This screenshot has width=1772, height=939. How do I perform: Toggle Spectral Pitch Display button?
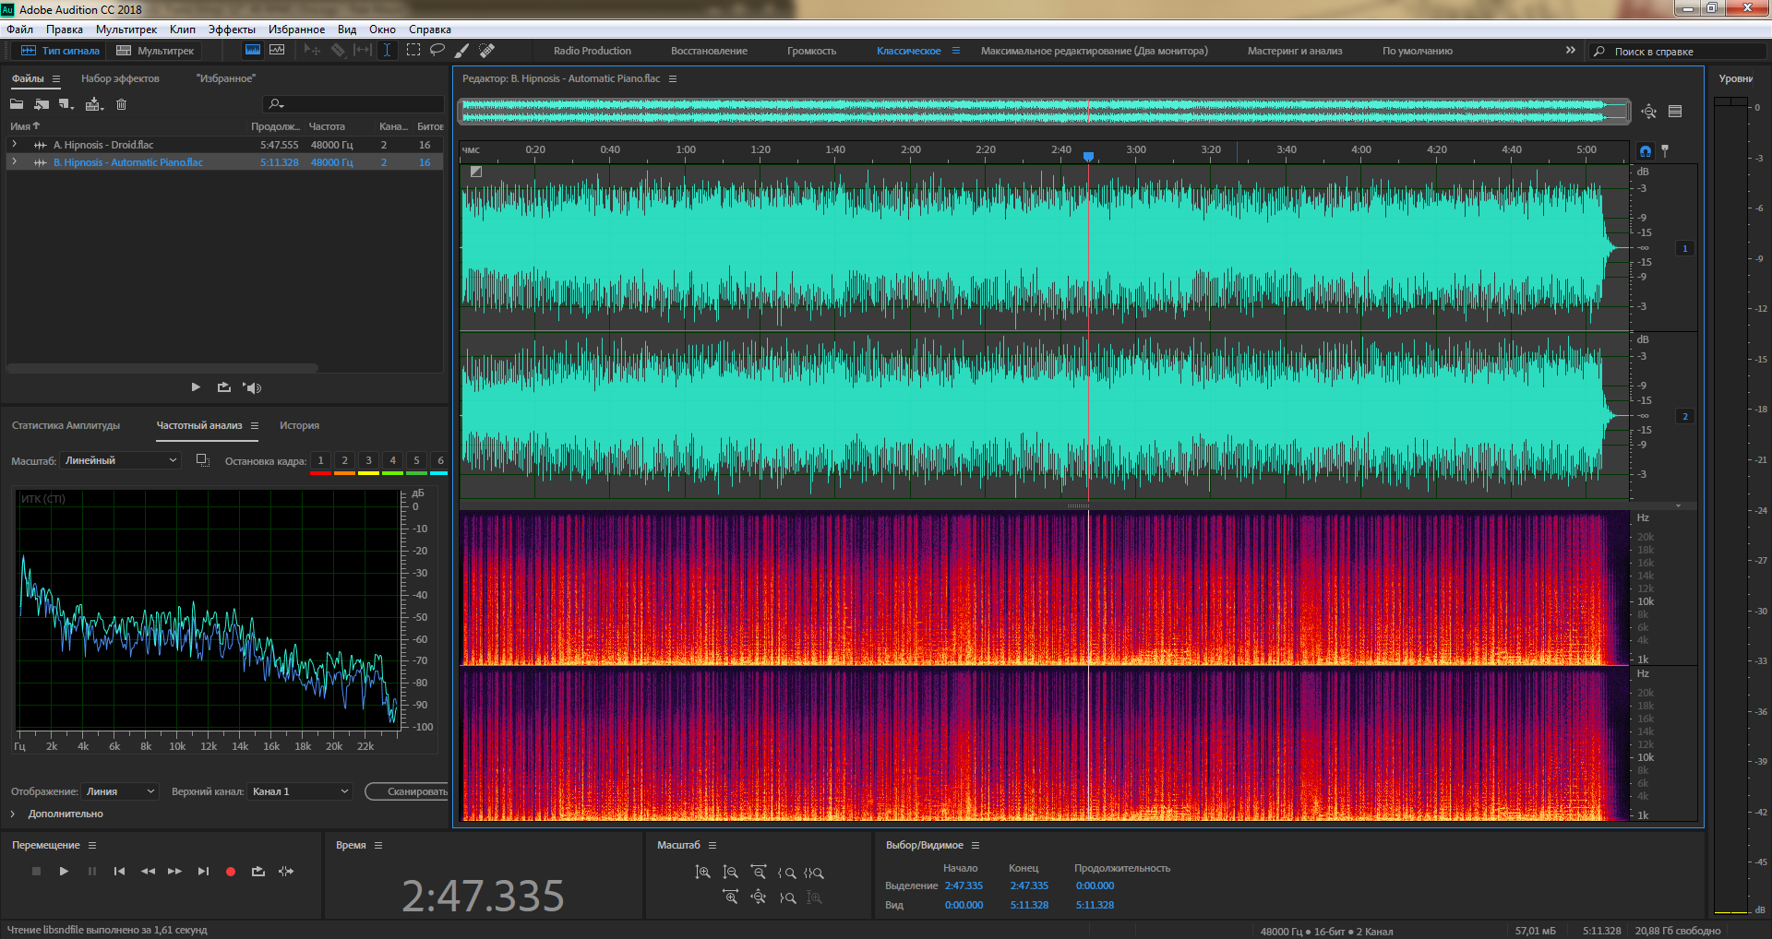coord(277,50)
